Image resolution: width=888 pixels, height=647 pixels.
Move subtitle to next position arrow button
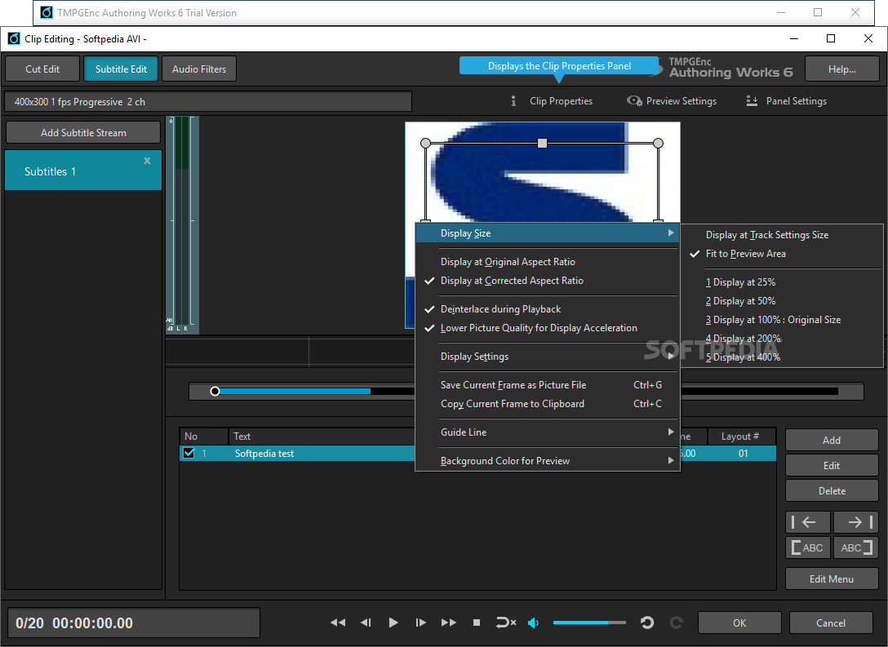click(x=855, y=522)
